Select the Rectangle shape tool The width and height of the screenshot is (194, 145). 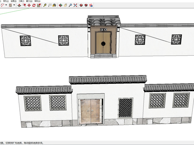point(11,5)
